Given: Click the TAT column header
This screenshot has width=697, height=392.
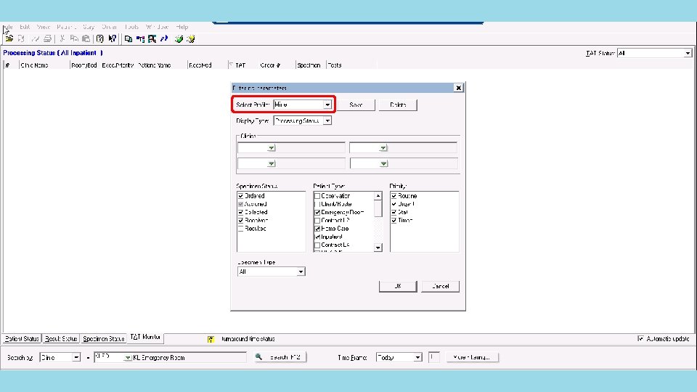Looking at the screenshot, I should coord(242,65).
